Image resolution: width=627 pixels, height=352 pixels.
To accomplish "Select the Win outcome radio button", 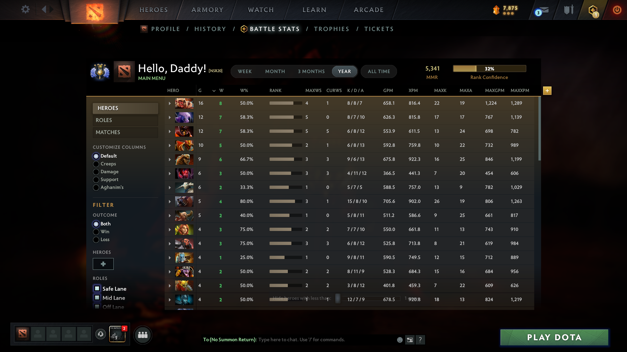I will pyautogui.click(x=96, y=232).
